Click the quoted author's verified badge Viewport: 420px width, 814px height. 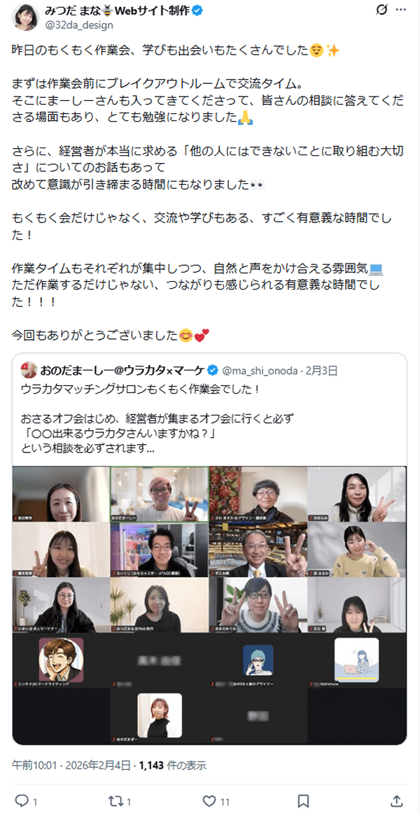click(x=213, y=370)
